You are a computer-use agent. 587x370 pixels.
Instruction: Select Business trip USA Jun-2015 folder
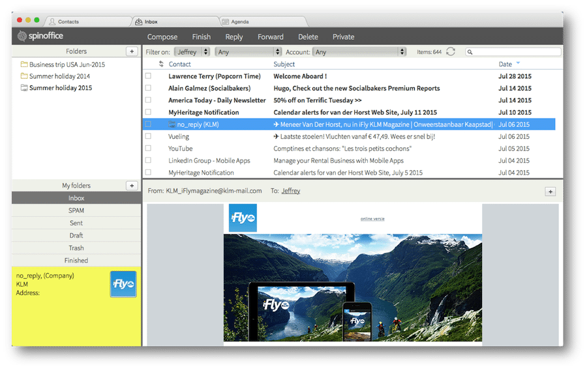67,64
